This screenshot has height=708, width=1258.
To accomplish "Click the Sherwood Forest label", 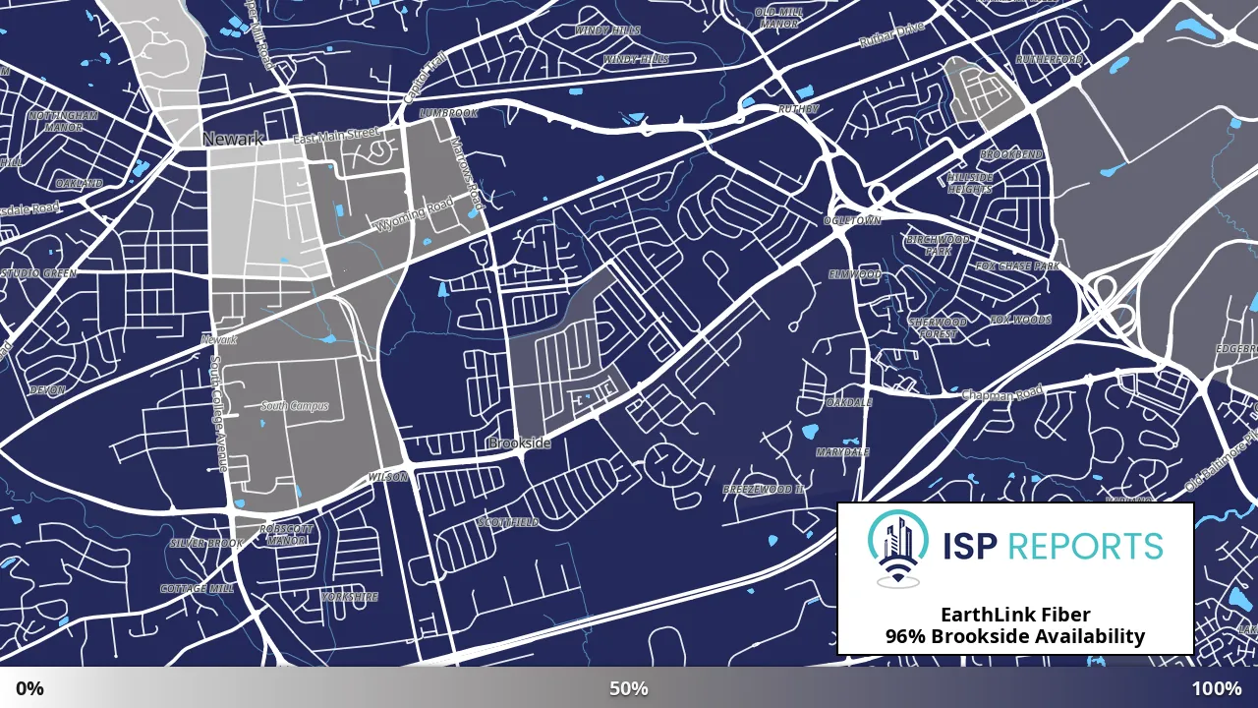I will coord(938,328).
